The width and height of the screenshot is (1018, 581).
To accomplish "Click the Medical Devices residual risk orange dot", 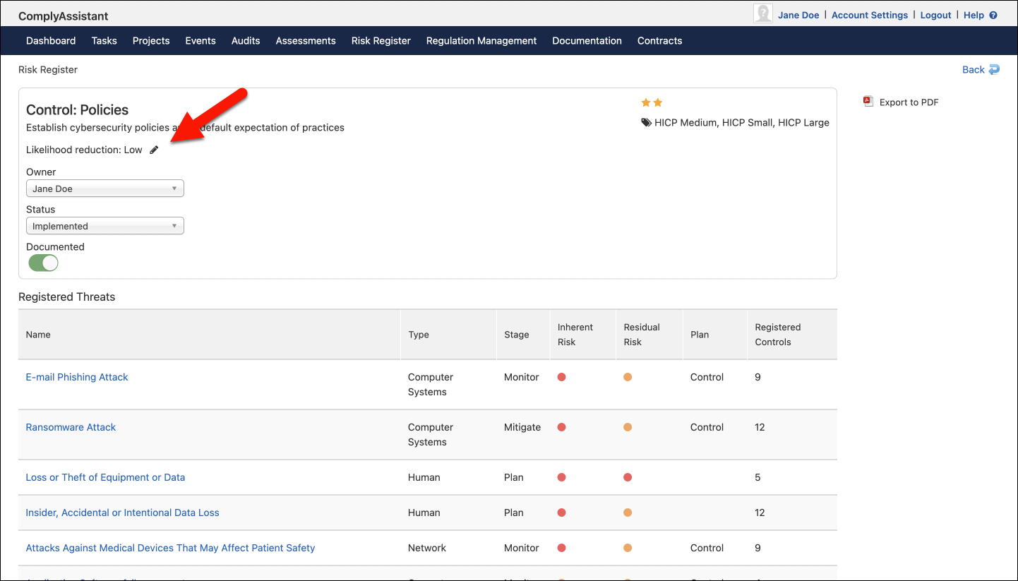I will tap(628, 548).
